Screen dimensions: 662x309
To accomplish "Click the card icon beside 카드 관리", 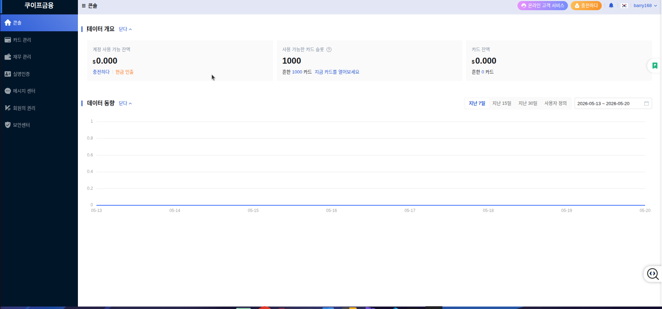I will pyautogui.click(x=8, y=40).
